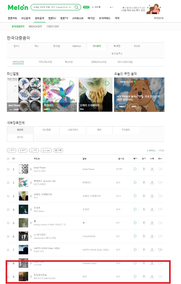Play 허밍버드 album from 최신앨범 cover

(72, 83)
